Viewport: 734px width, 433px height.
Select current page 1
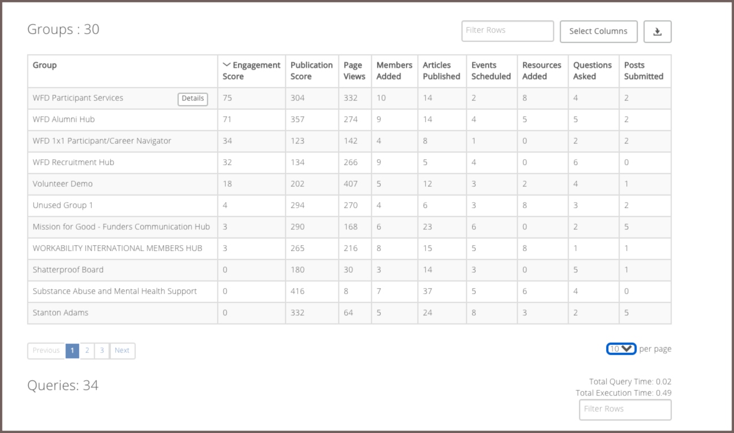(72, 350)
